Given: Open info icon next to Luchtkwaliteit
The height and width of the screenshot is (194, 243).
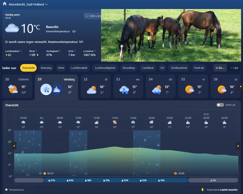Looking at the screenshot, I should coord(21,51).
